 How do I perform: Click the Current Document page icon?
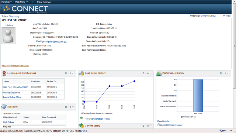click(x=158, y=125)
